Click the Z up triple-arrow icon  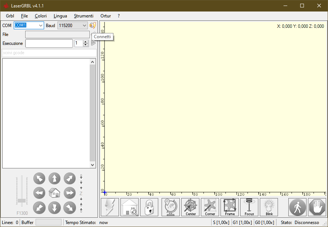(81, 176)
